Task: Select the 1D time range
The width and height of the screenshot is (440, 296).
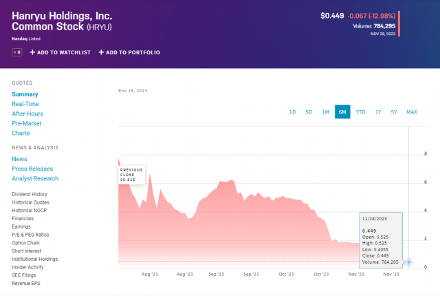Action: [x=292, y=112]
